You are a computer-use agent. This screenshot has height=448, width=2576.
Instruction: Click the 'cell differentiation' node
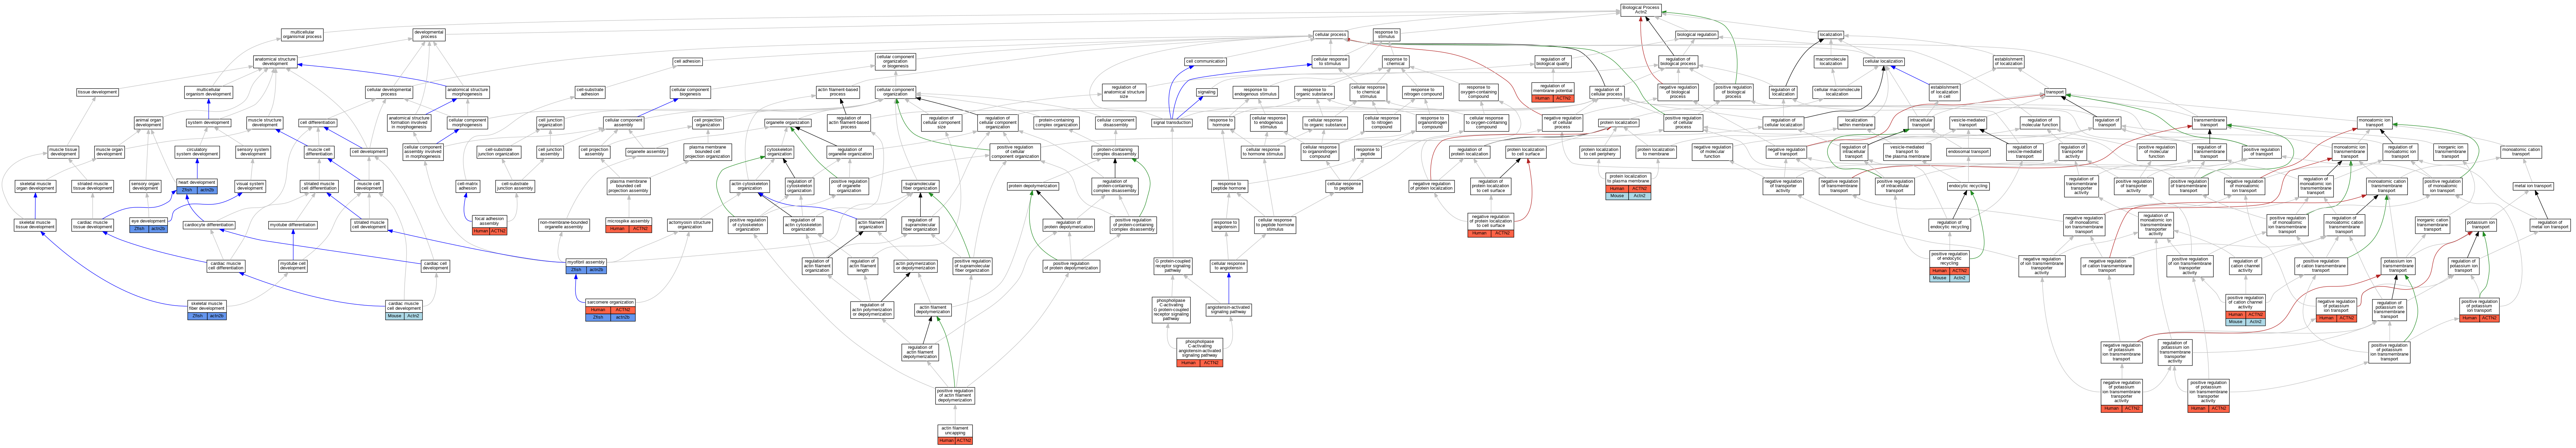[x=317, y=123]
